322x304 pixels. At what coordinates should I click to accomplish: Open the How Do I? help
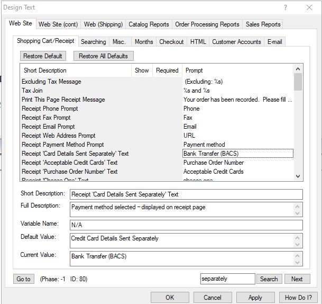tap(298, 298)
